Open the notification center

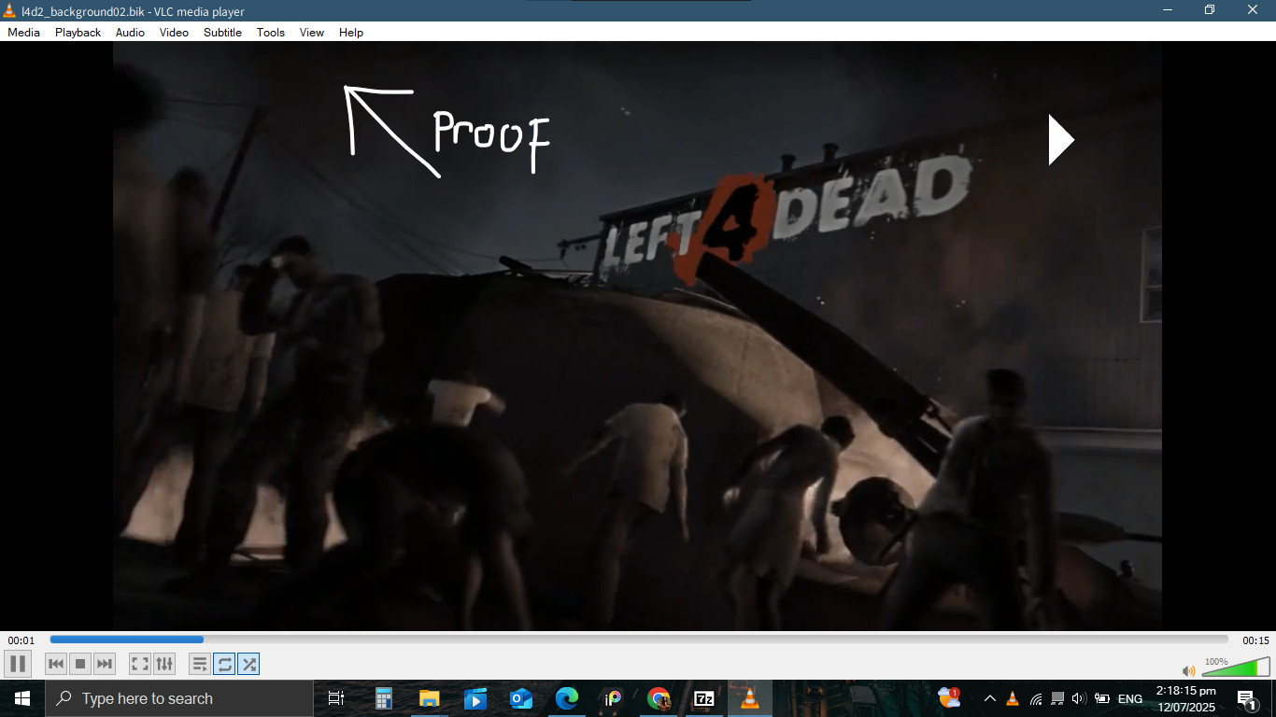[x=1245, y=698]
